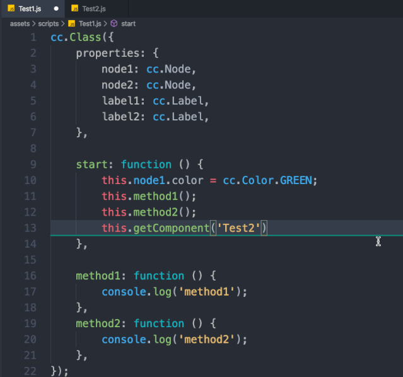Click the JS file icon on Test2.js tab
403x377 pixels.
[x=75, y=9]
